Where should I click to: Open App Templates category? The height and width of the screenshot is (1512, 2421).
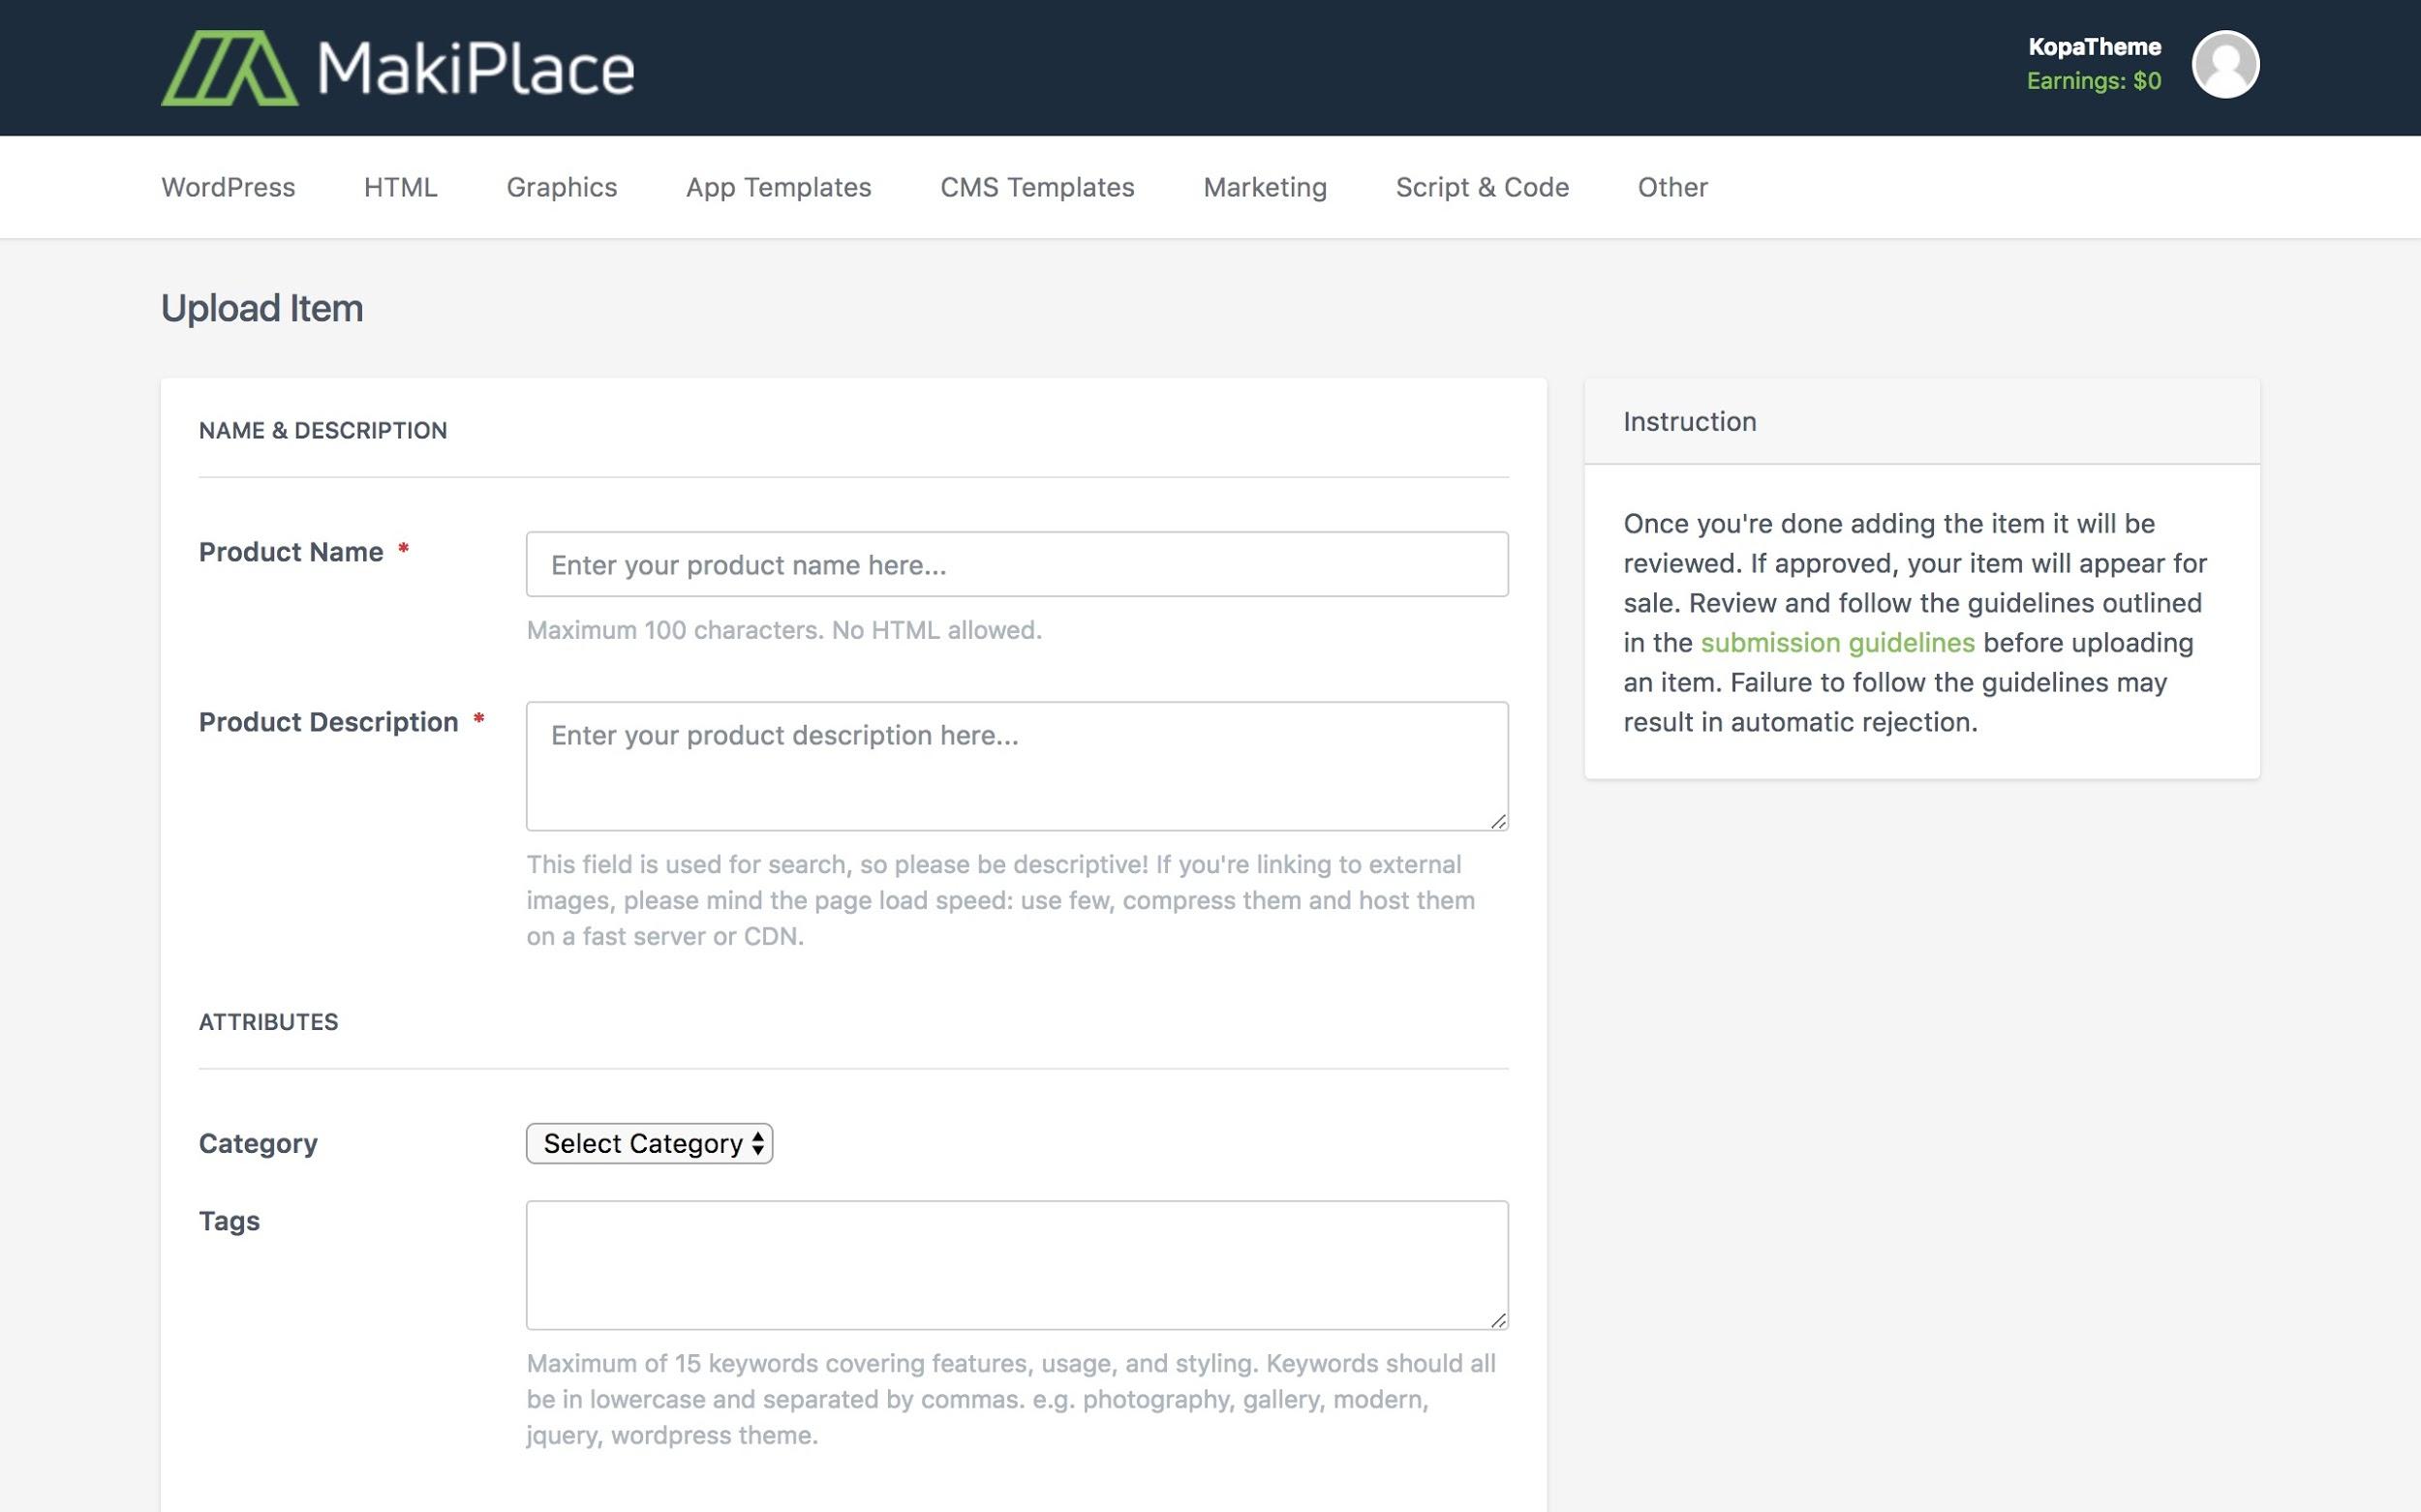coord(779,187)
